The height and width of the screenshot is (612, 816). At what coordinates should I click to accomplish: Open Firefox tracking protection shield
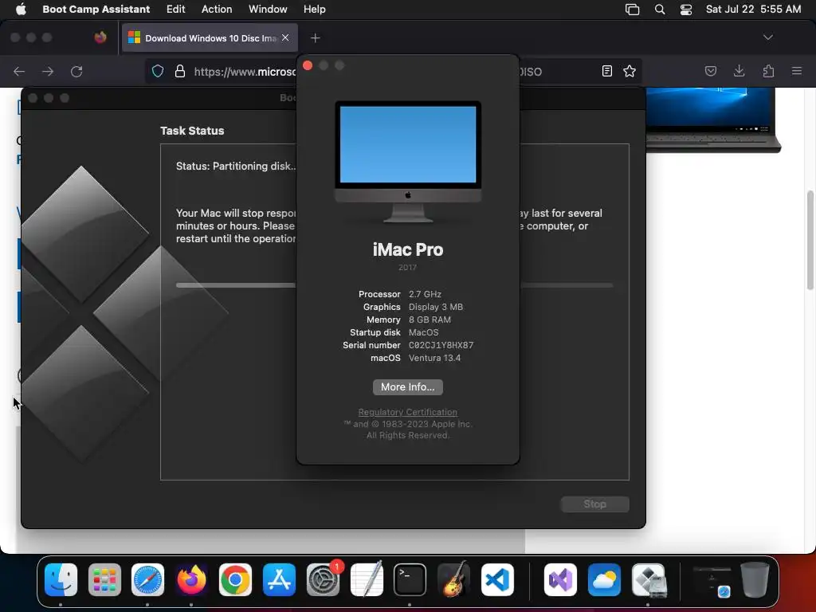(158, 71)
